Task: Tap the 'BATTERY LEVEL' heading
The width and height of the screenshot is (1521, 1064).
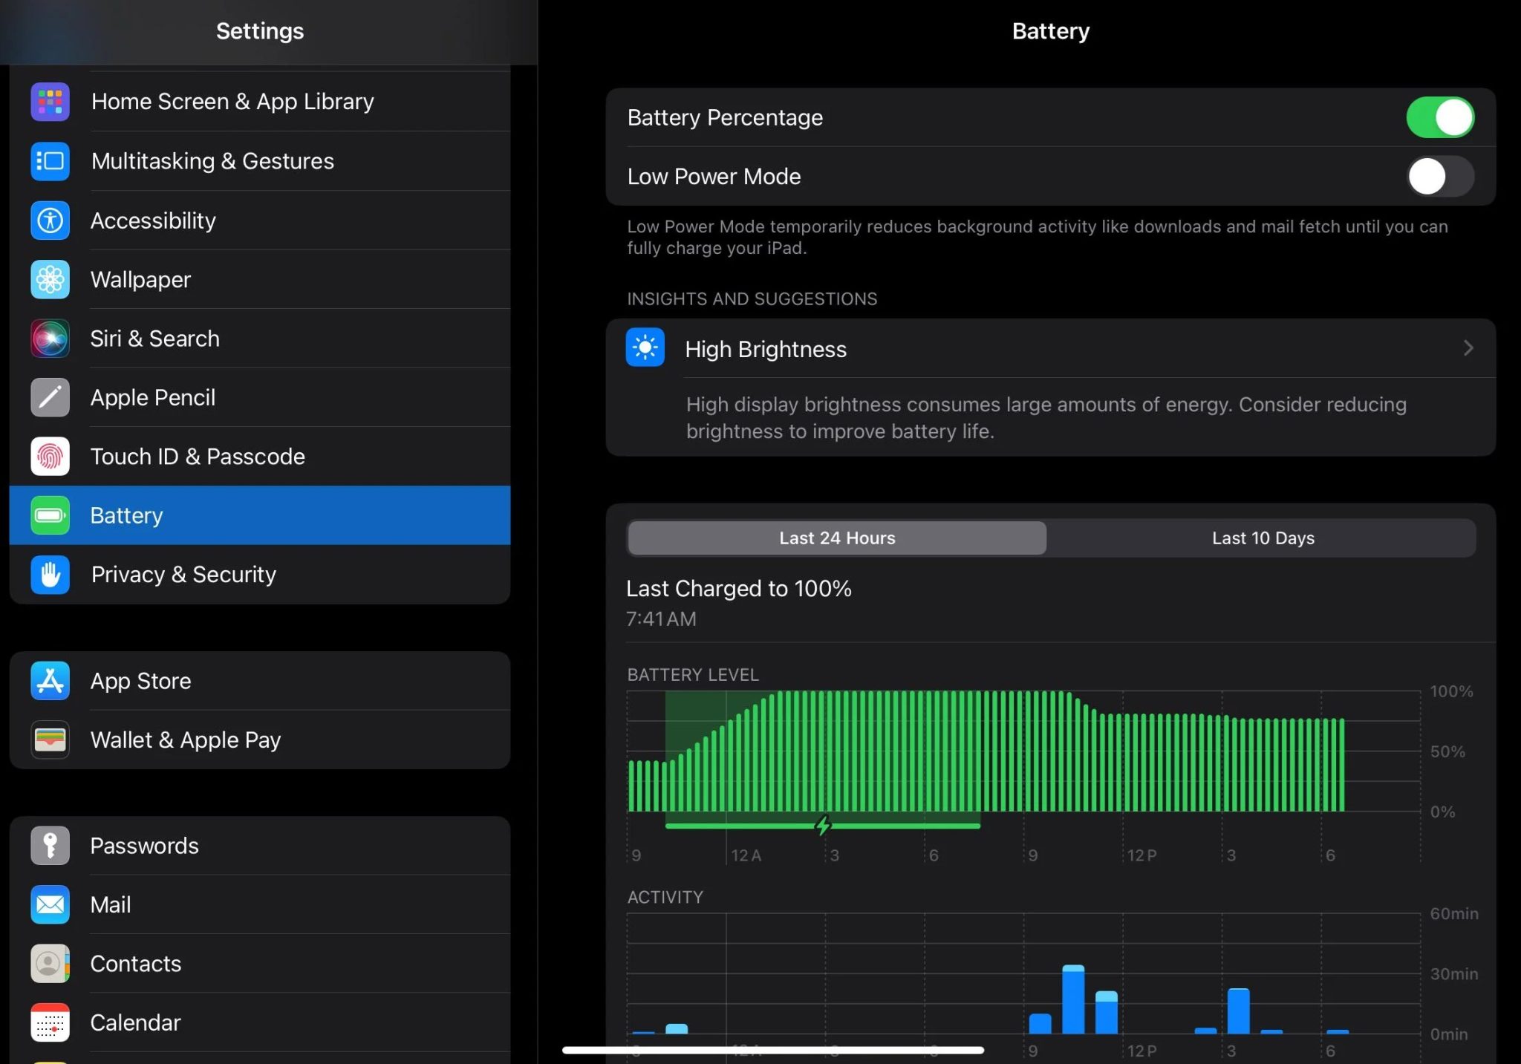Action: tap(693, 674)
